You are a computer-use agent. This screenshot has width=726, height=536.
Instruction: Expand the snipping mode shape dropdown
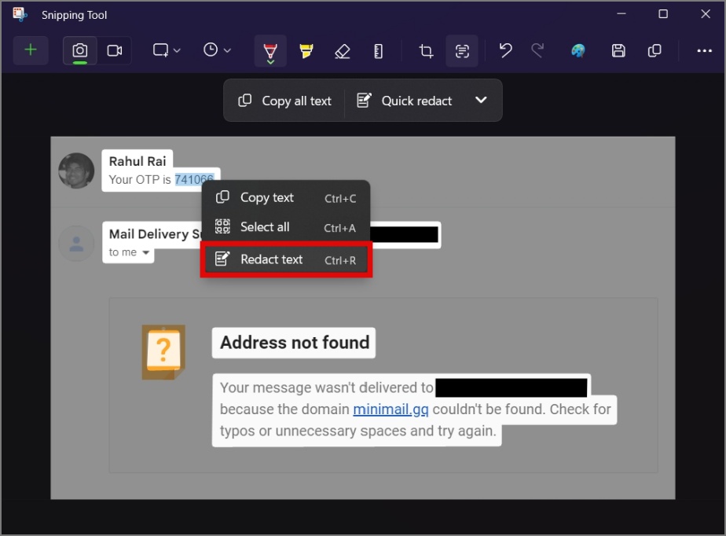[x=167, y=50]
